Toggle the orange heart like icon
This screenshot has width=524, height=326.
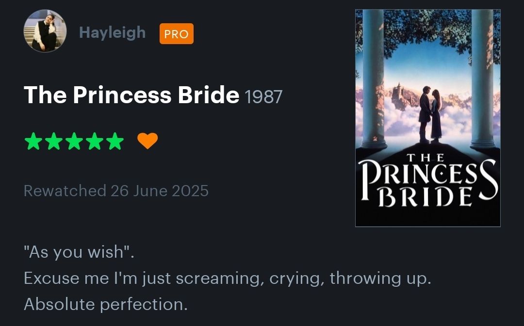pyautogui.click(x=147, y=141)
